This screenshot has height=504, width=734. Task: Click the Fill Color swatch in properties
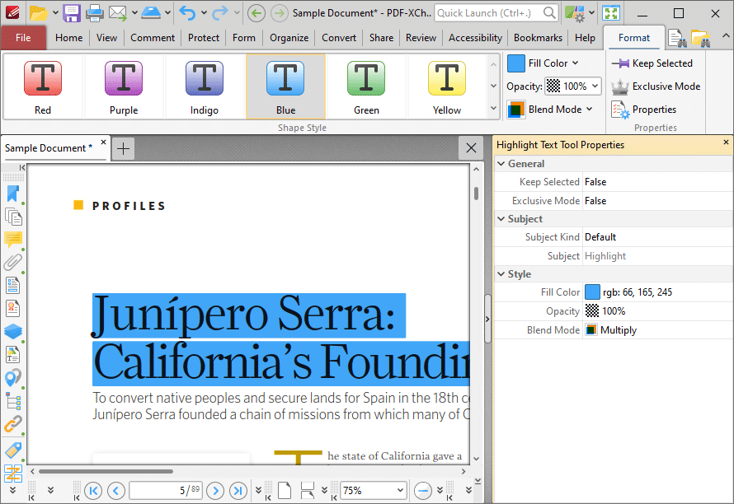[x=592, y=292]
